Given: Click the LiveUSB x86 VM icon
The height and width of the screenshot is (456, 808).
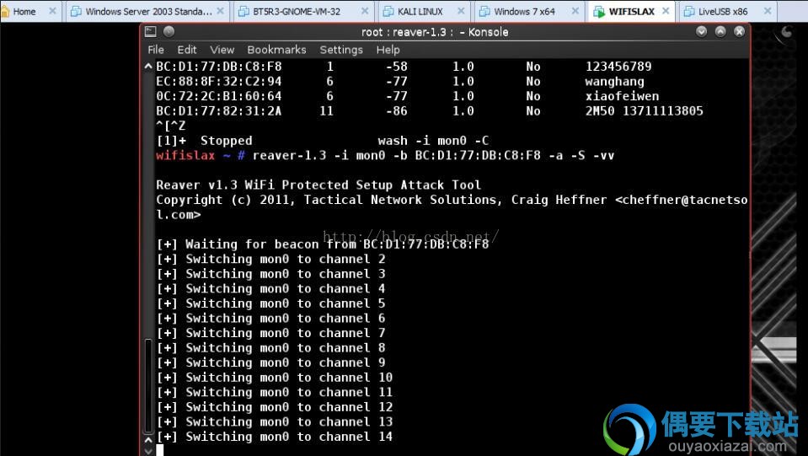Looking at the screenshot, I should (x=689, y=11).
